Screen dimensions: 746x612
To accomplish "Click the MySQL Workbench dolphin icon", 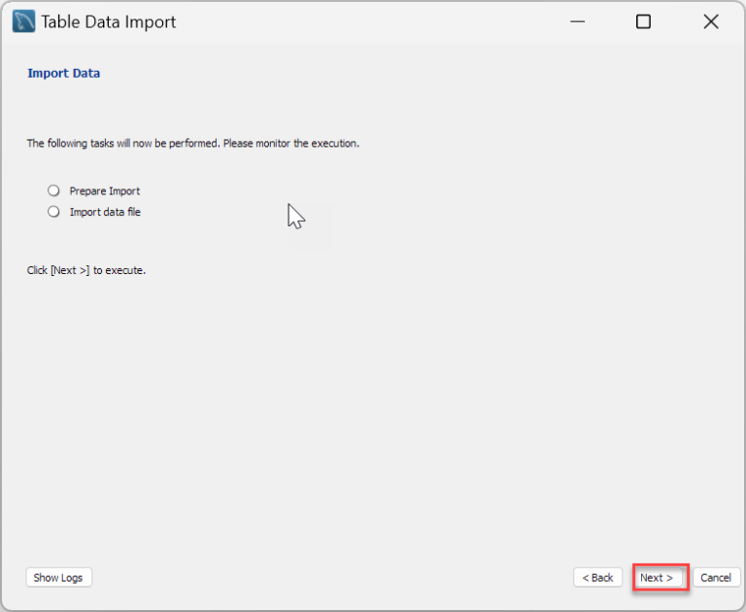I will pos(23,21).
